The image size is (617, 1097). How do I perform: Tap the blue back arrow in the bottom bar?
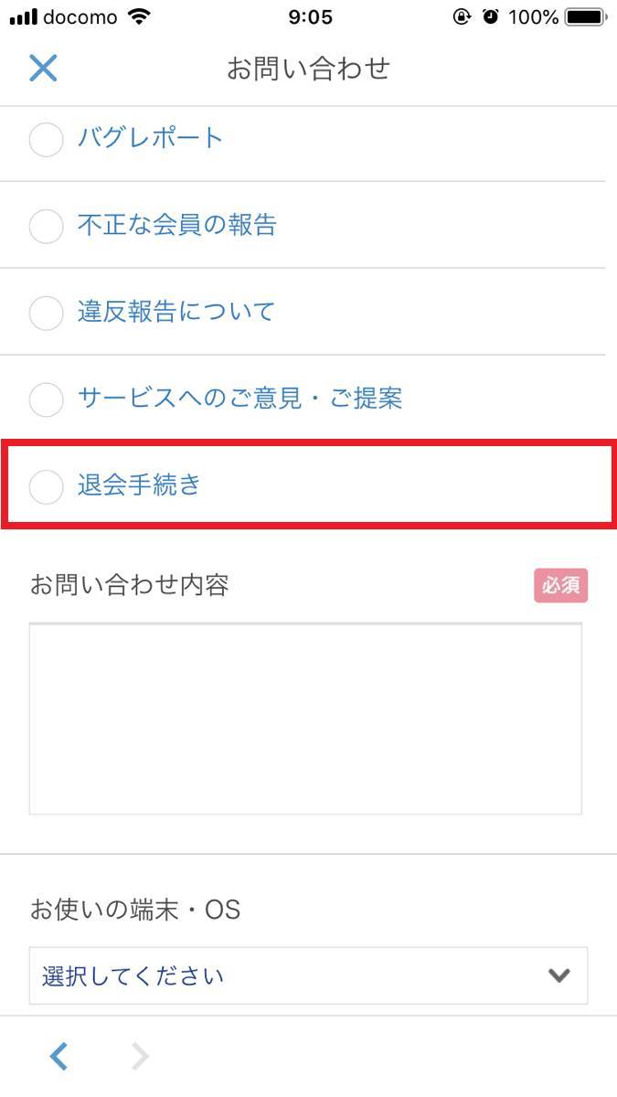[x=59, y=1057]
